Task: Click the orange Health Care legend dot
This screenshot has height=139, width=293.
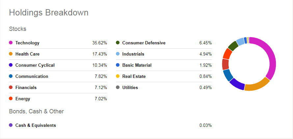Action: tap(11, 54)
